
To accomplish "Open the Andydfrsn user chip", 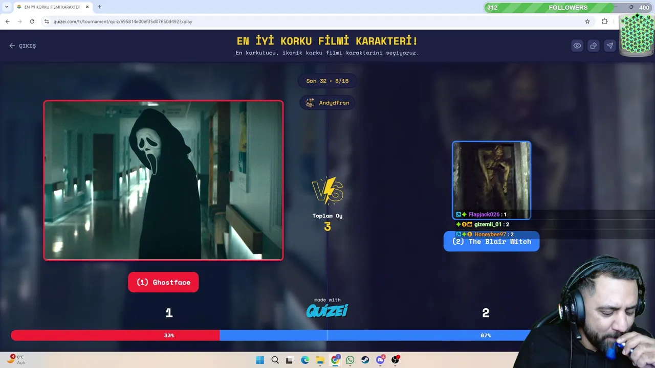I will (327, 103).
